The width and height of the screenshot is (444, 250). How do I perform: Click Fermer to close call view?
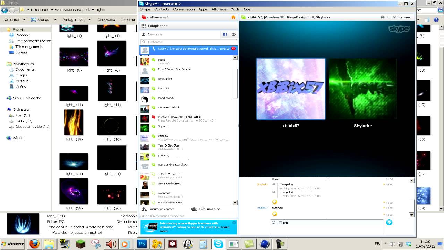[x=401, y=17]
